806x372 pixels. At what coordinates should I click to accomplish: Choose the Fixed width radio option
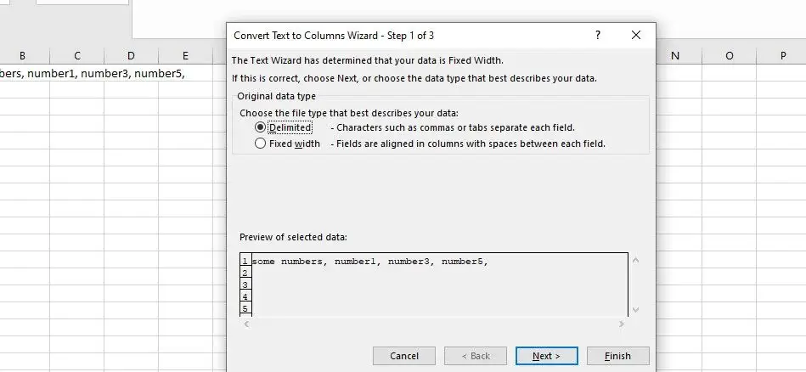(x=261, y=144)
